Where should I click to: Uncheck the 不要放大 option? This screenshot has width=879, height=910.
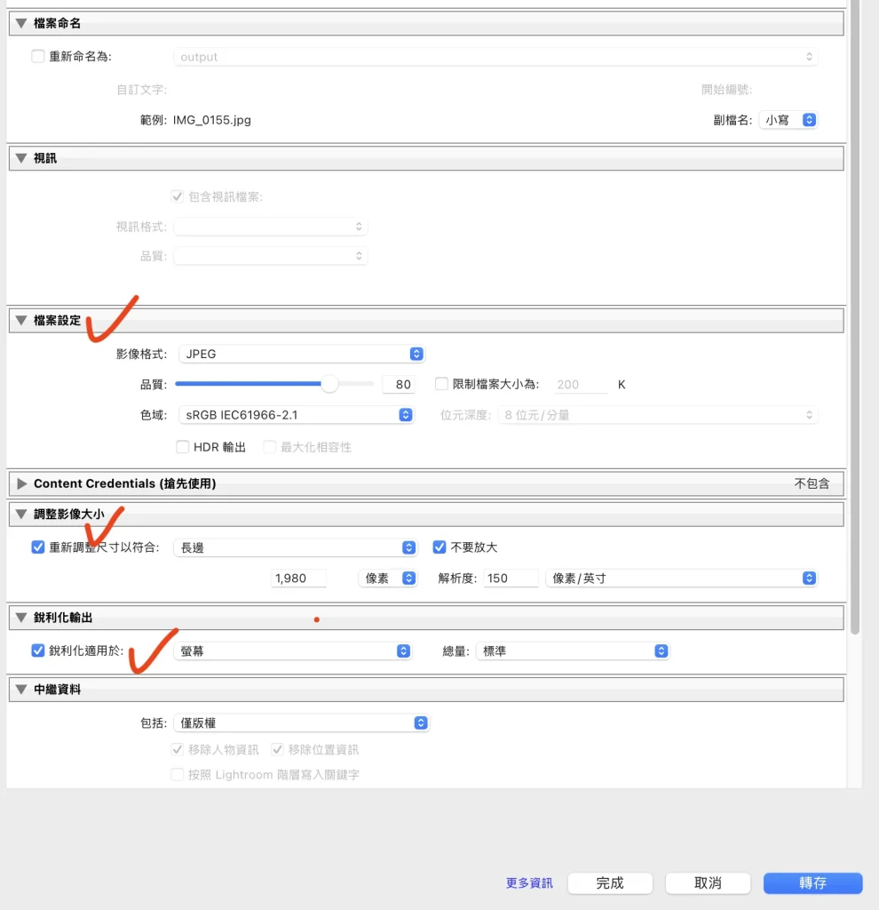click(439, 547)
